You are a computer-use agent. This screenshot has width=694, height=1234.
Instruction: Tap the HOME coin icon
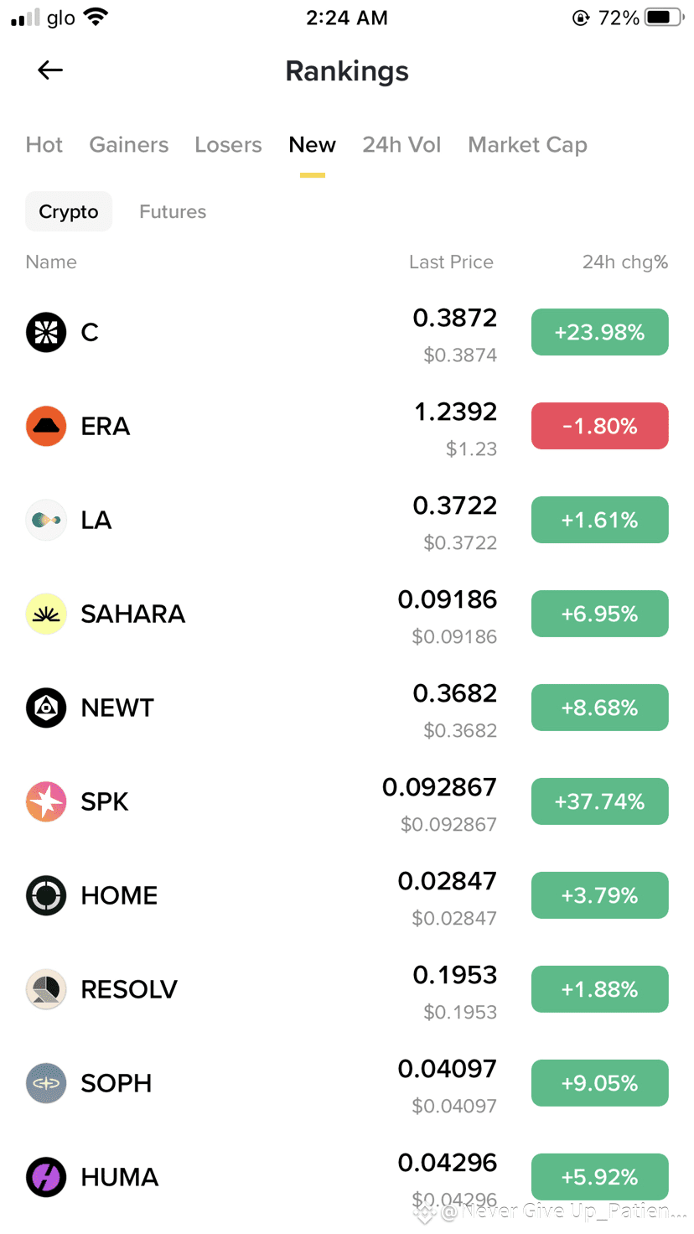(x=46, y=895)
